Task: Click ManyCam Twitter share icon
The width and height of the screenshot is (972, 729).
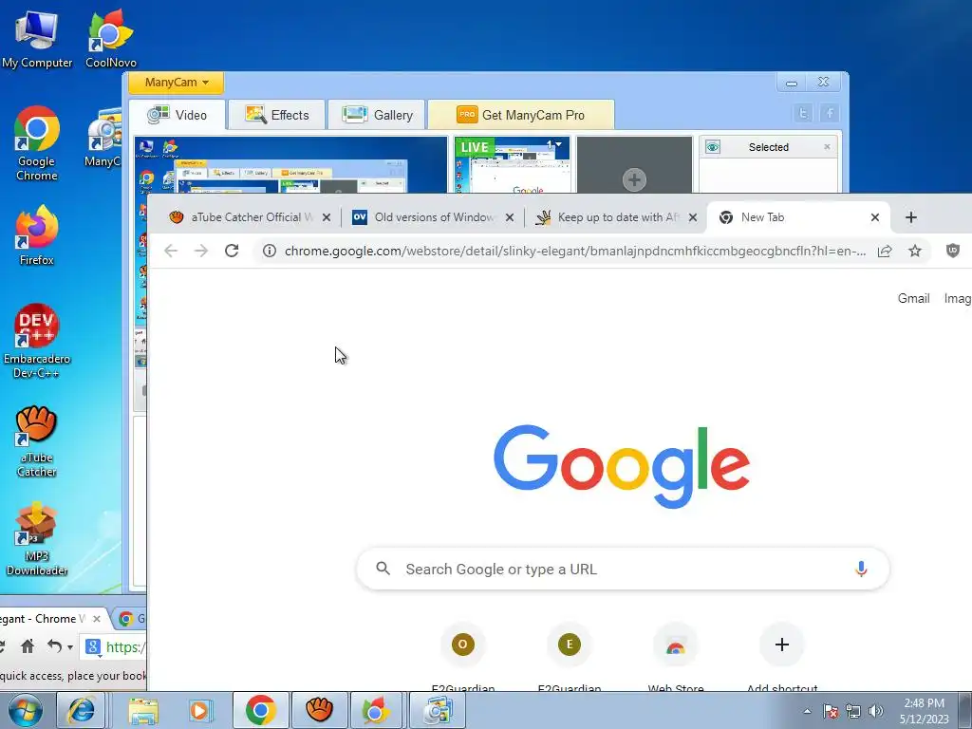Action: pos(803,113)
